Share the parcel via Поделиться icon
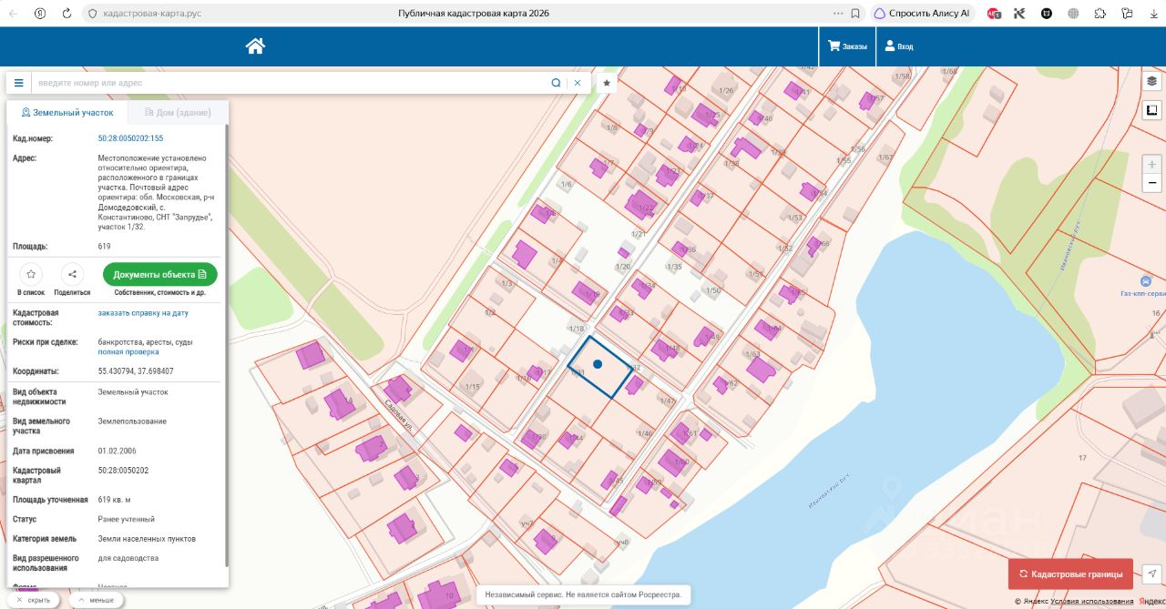The height and width of the screenshot is (609, 1166). click(x=72, y=274)
